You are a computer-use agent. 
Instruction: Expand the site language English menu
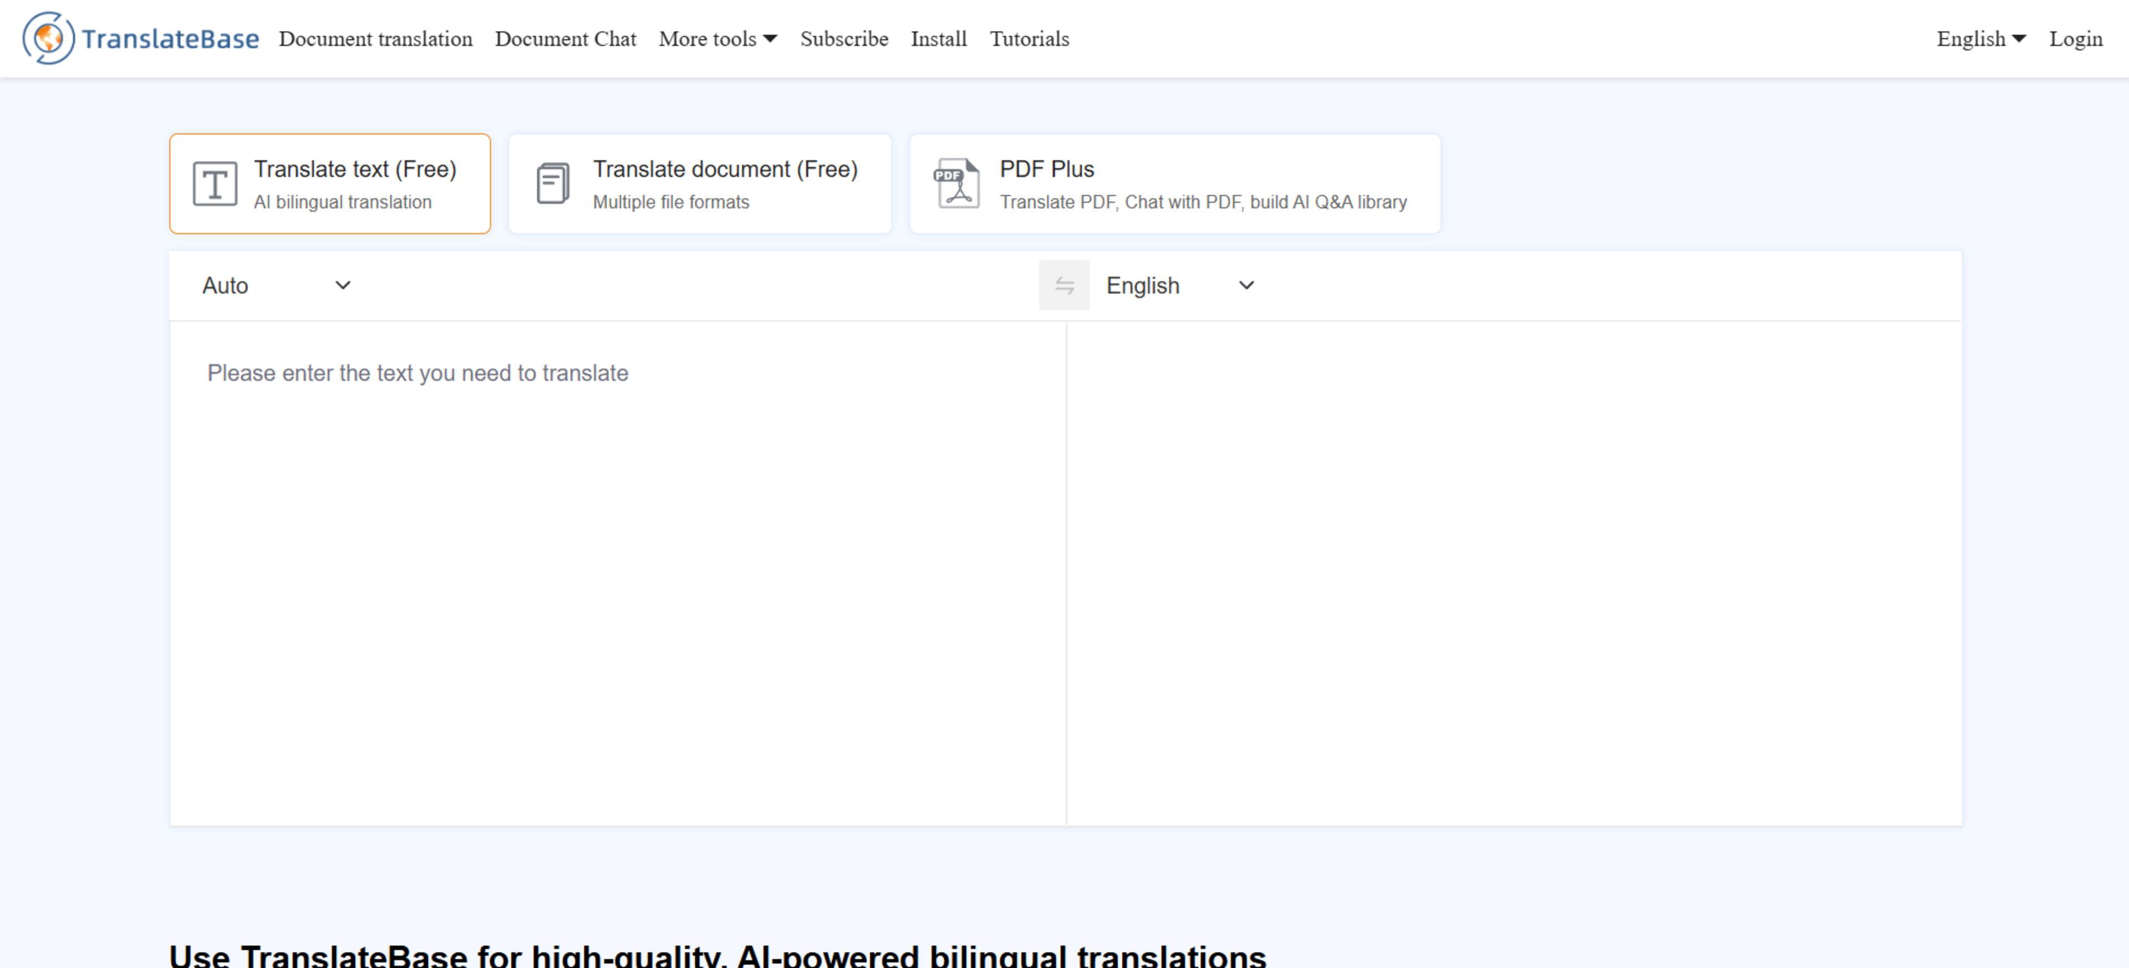click(x=1980, y=39)
